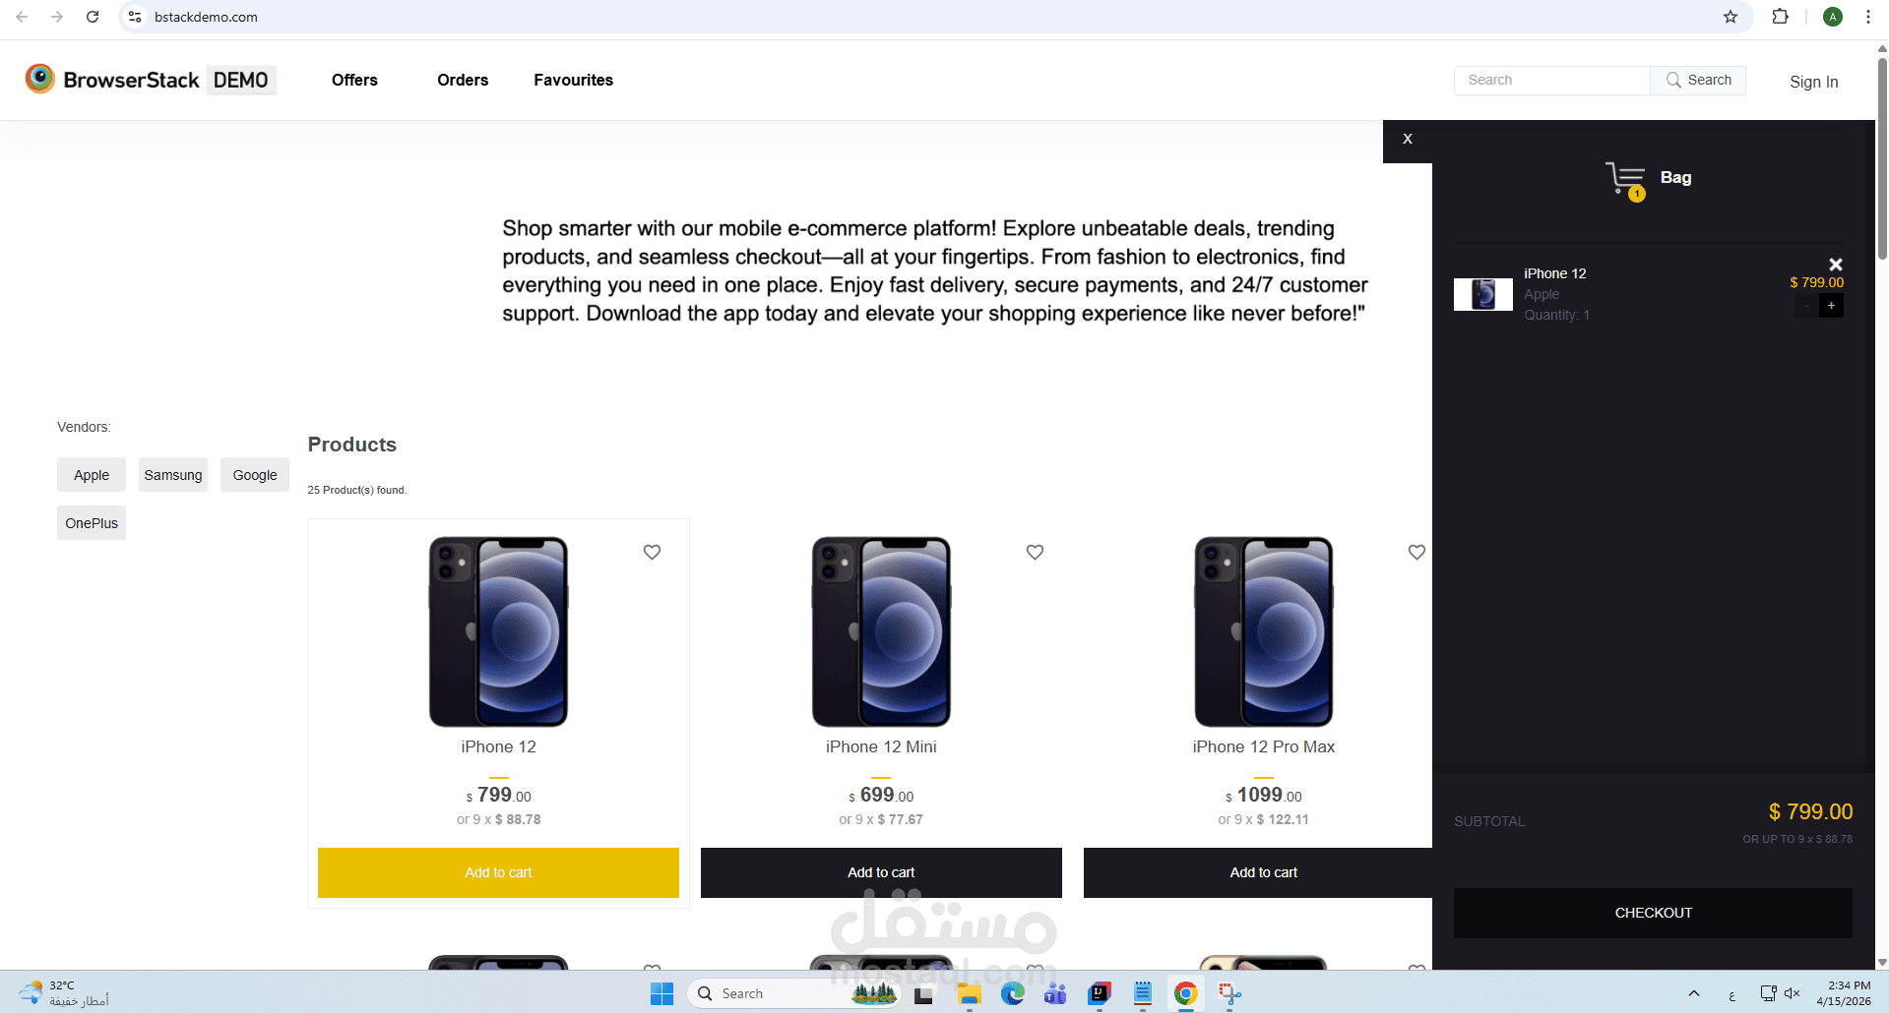Open the iPhone 12 thumbnail in the bag
Viewport: 1889px width, 1013px height.
tap(1483, 294)
